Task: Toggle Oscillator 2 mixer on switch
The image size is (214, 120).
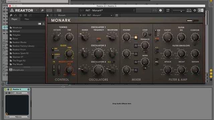Action: [x=136, y=54]
